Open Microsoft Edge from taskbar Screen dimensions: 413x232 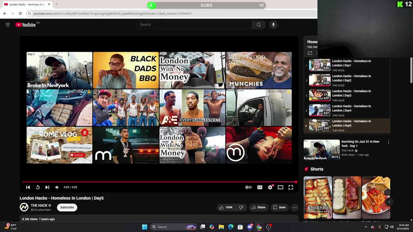coord(231,227)
